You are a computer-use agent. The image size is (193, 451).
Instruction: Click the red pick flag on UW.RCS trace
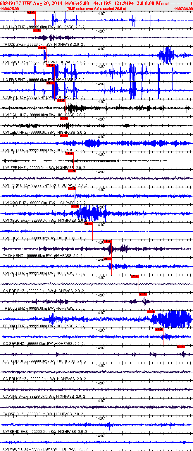42,48
